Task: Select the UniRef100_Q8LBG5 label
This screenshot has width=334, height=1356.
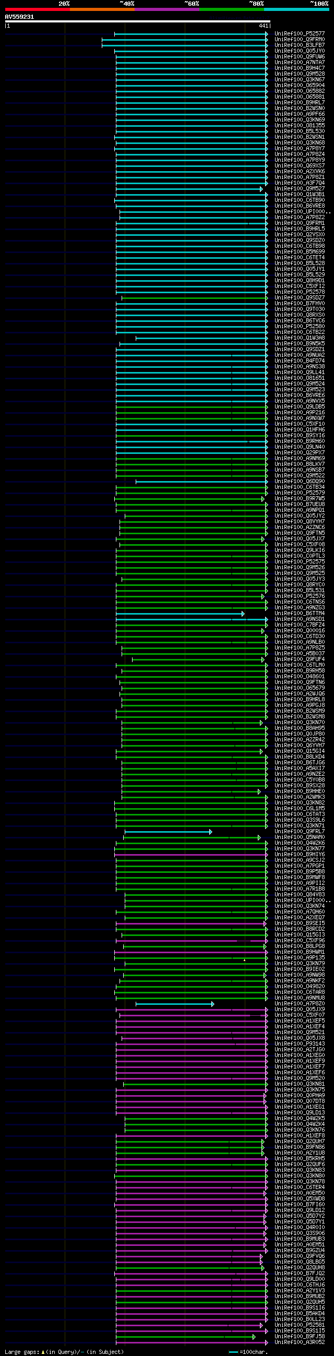Action: (299, 1262)
